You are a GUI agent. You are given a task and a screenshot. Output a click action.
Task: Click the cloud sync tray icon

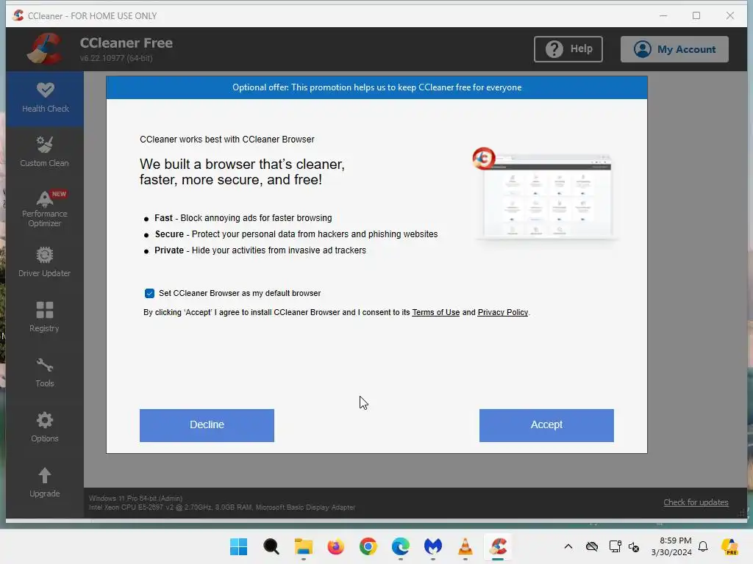(x=592, y=546)
